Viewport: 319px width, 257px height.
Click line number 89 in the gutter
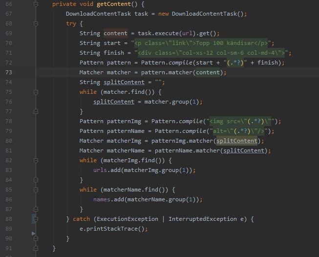[x=9, y=229]
